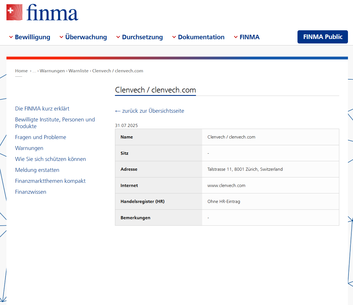Open the FINMA navigation item
This screenshot has width=353, height=305.
(250, 37)
